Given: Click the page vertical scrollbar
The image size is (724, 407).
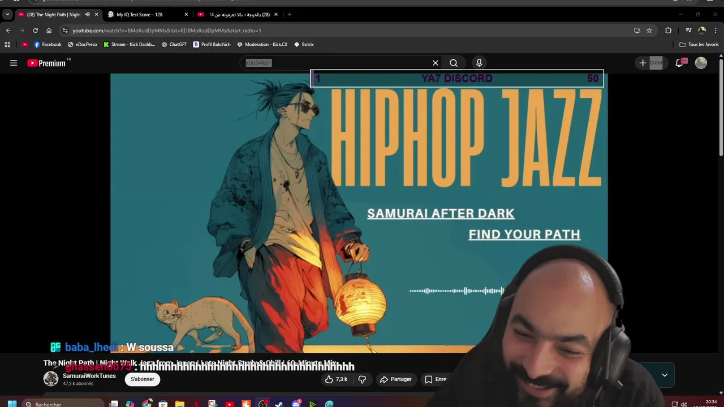Looking at the screenshot, I should 721,107.
